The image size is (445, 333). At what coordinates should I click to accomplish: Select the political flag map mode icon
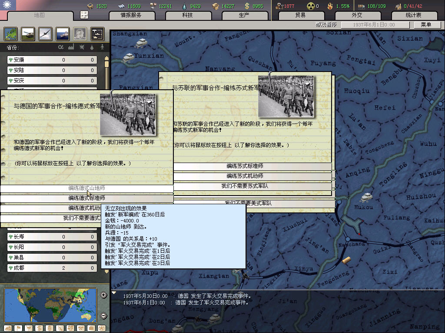pyautogui.click(x=19, y=328)
